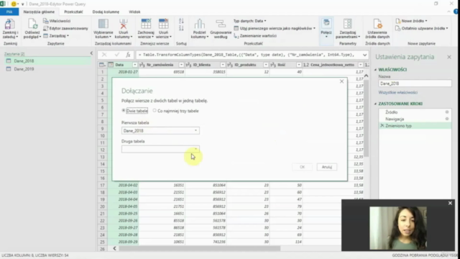This screenshot has height=259, width=460.
Task: Click the horizontal scrollbar below the table
Action: click(x=200, y=248)
